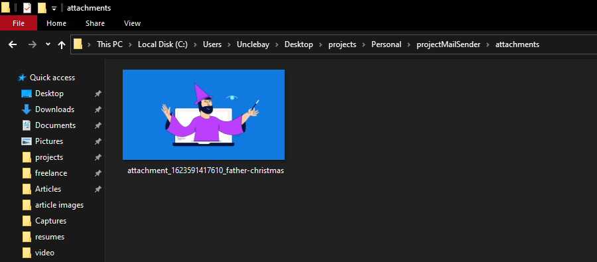The width and height of the screenshot is (597, 262).
Task: Click the pin icon next to Documents
Action: pyautogui.click(x=98, y=125)
